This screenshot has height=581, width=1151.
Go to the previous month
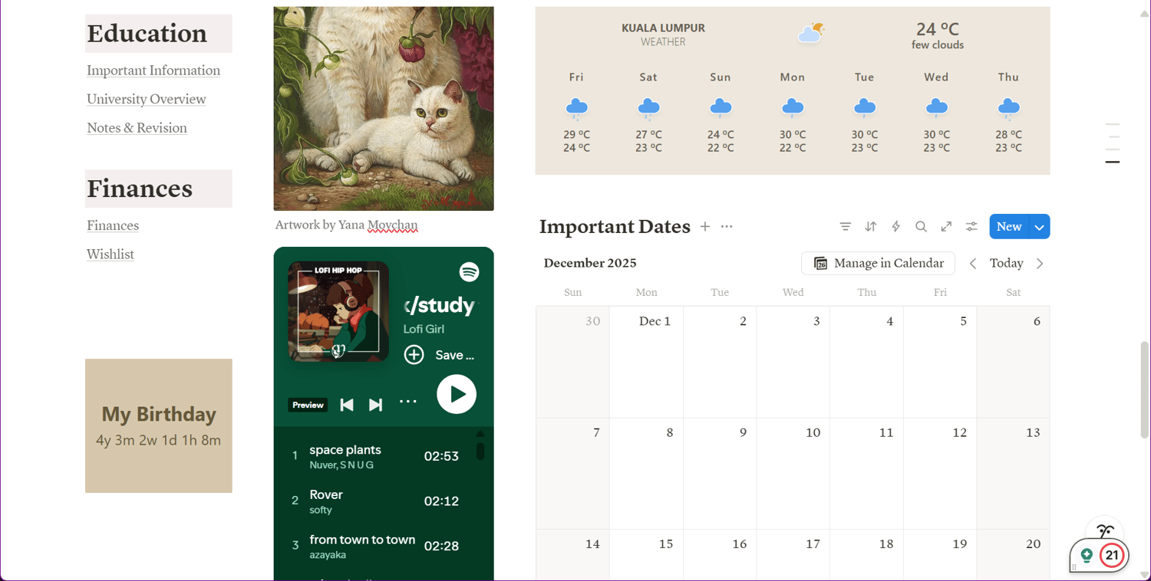[973, 264]
